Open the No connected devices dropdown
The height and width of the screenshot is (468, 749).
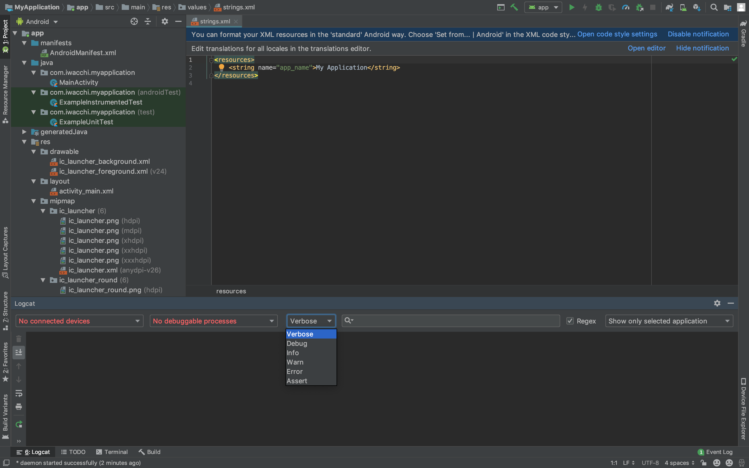(x=79, y=321)
